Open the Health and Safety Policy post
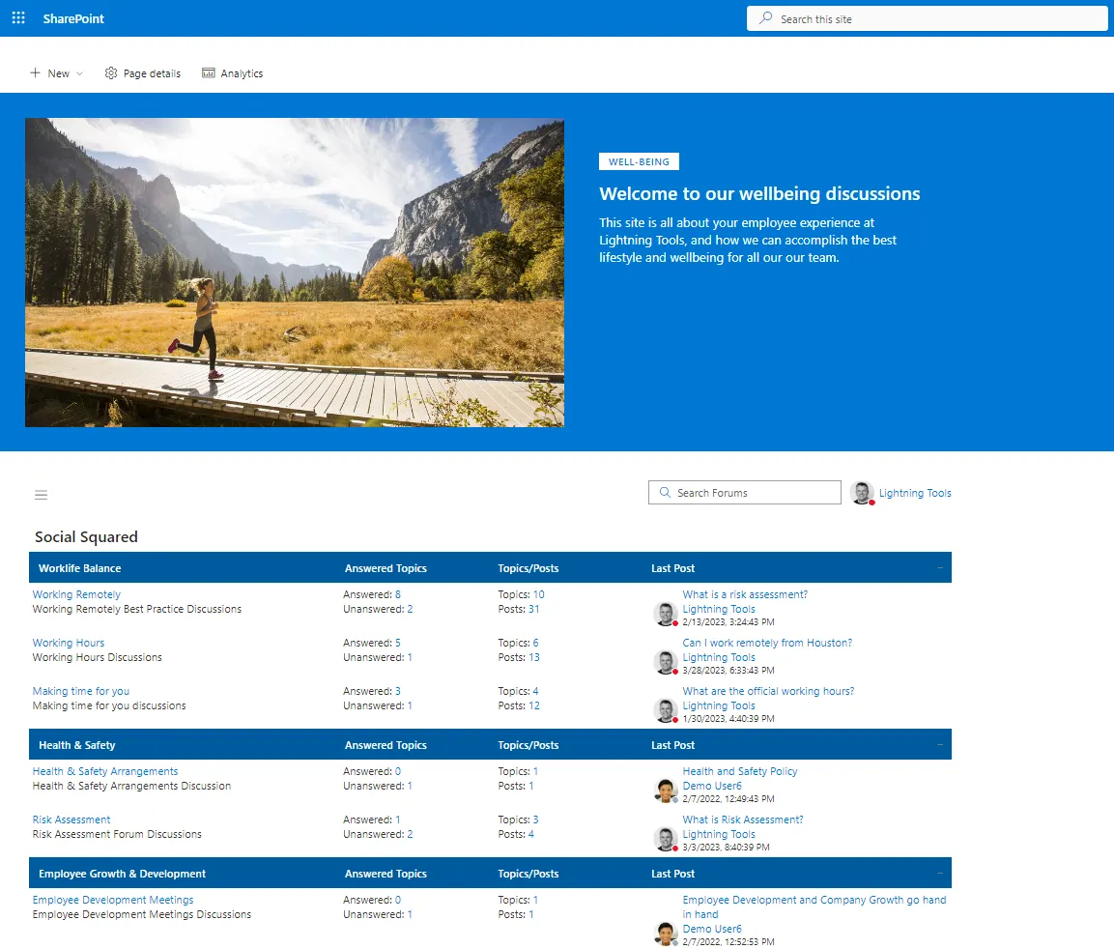This screenshot has height=949, width=1114. click(739, 770)
